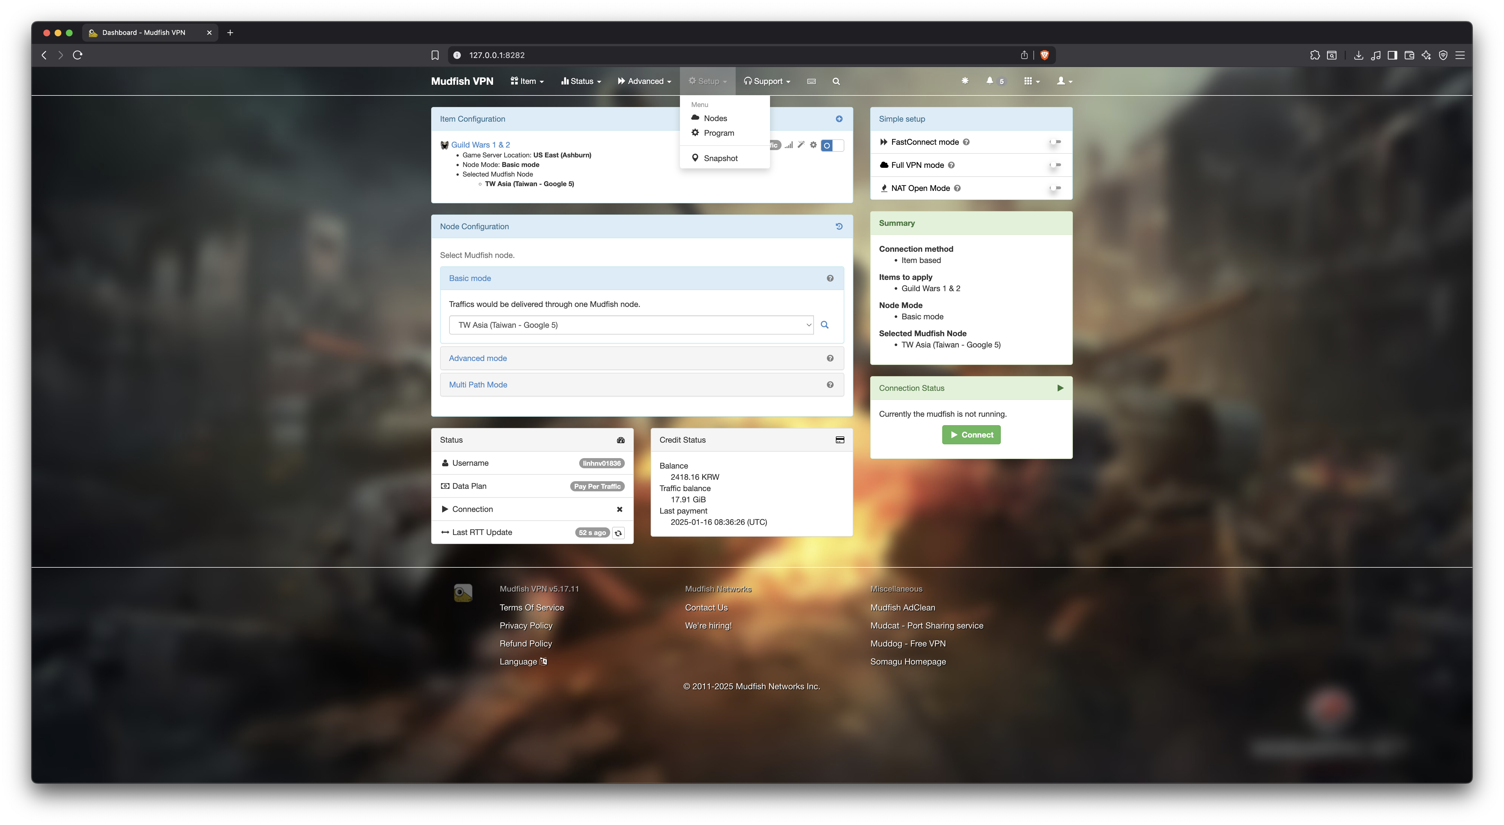
Task: Click the Credit Status card icon
Action: click(840, 440)
